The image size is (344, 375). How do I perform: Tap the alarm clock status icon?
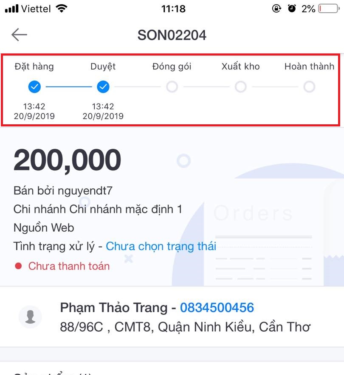tap(292, 8)
